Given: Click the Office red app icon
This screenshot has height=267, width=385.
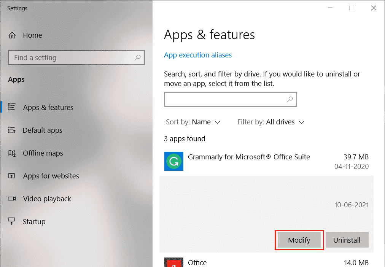Looking at the screenshot, I should 173,262.
